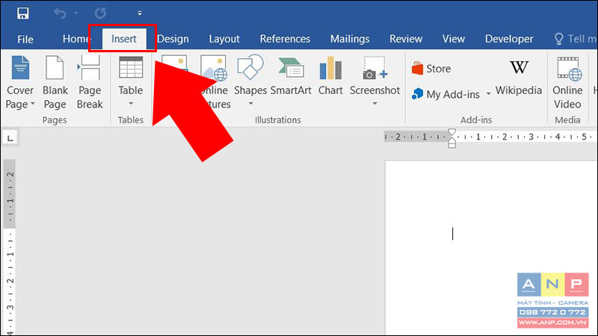The width and height of the screenshot is (598, 336).
Task: Click the Redo/Repeat icon
Action: pos(100,13)
